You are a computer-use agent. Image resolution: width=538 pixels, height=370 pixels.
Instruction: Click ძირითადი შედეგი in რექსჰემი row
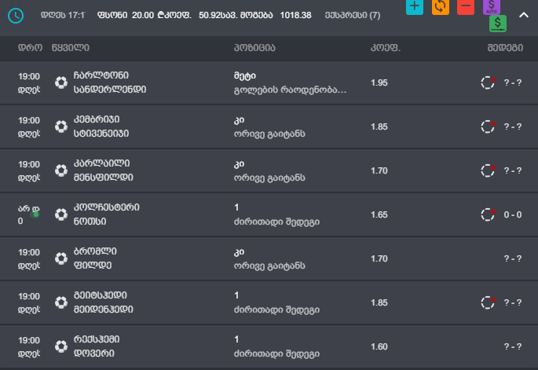point(276,354)
